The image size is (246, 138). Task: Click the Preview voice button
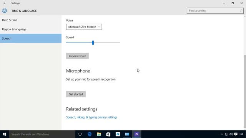click(x=77, y=56)
